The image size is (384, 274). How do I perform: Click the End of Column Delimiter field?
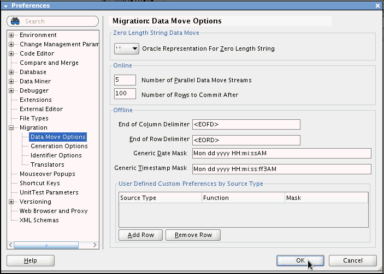pos(246,124)
